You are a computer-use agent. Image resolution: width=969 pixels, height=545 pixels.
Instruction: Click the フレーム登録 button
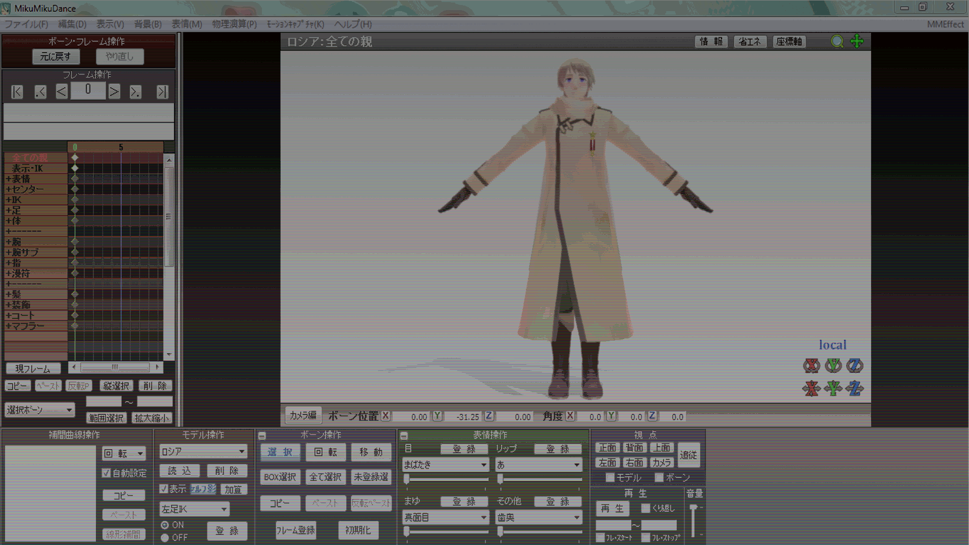(296, 530)
